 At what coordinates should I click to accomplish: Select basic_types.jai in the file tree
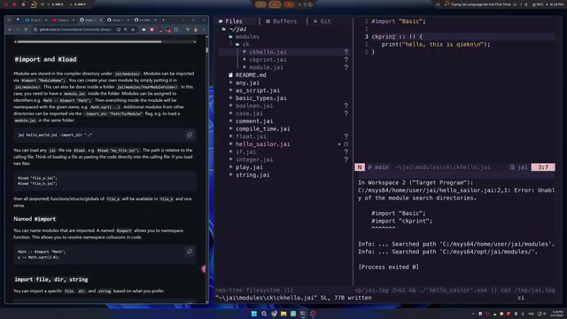pyautogui.click(x=260, y=98)
